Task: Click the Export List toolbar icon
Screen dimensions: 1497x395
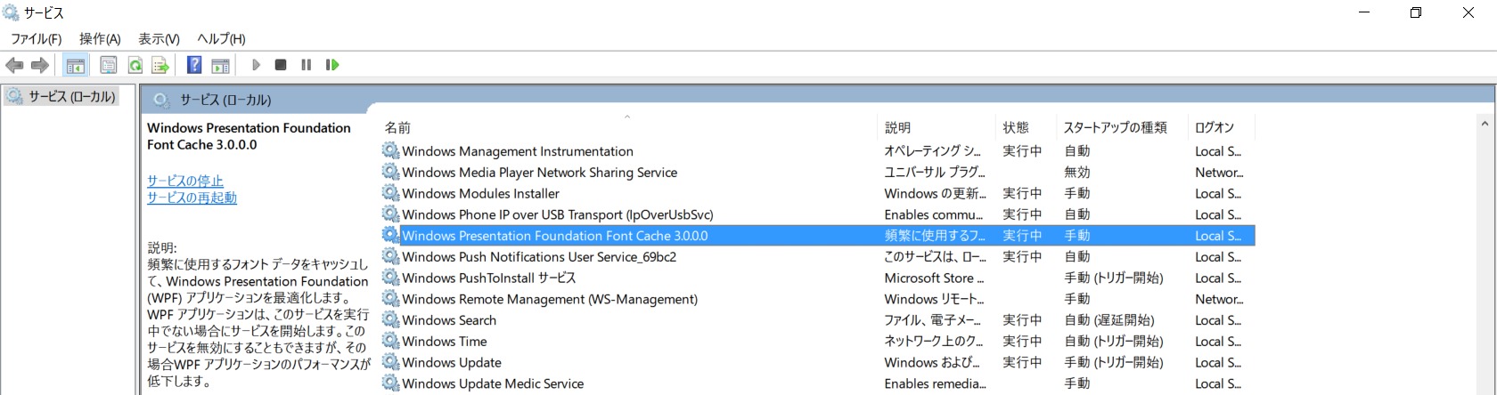Action: 160,65
